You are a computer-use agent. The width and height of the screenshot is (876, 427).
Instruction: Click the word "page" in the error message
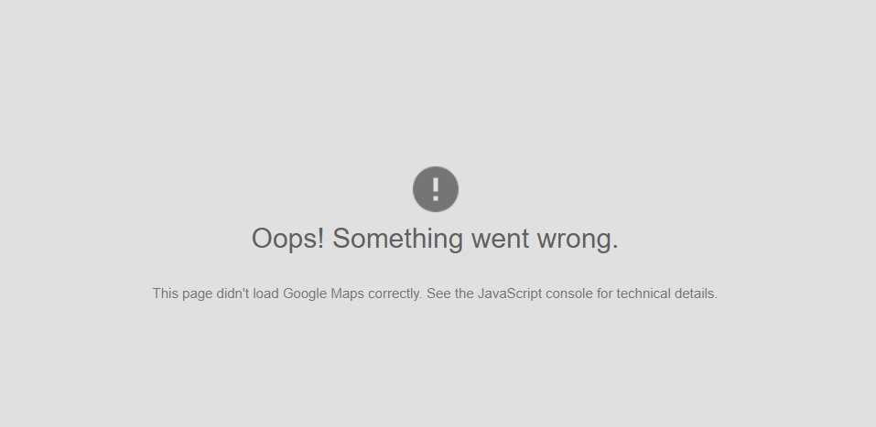click(197, 294)
